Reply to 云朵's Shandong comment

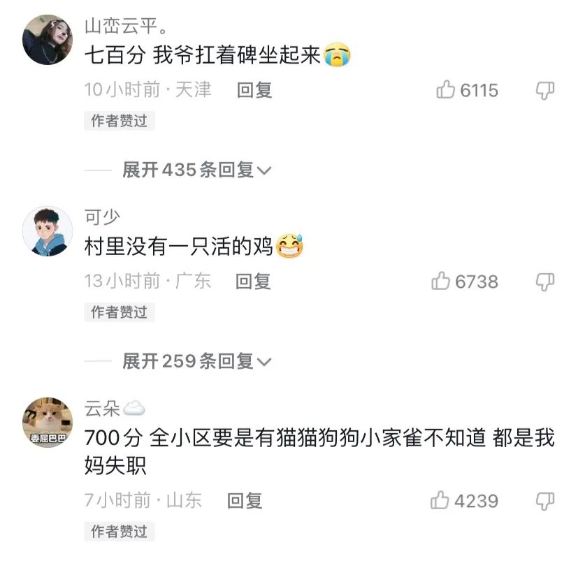tap(245, 501)
